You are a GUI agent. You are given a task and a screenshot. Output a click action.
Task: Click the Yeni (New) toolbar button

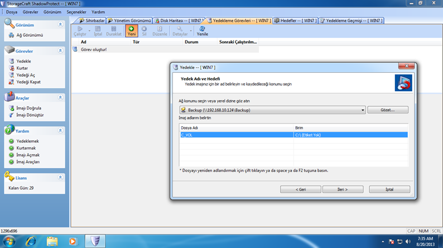(131, 31)
